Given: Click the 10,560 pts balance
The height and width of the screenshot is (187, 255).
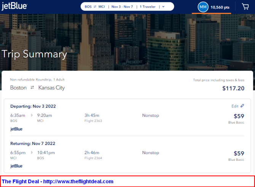Looking at the screenshot, I should click(220, 7).
